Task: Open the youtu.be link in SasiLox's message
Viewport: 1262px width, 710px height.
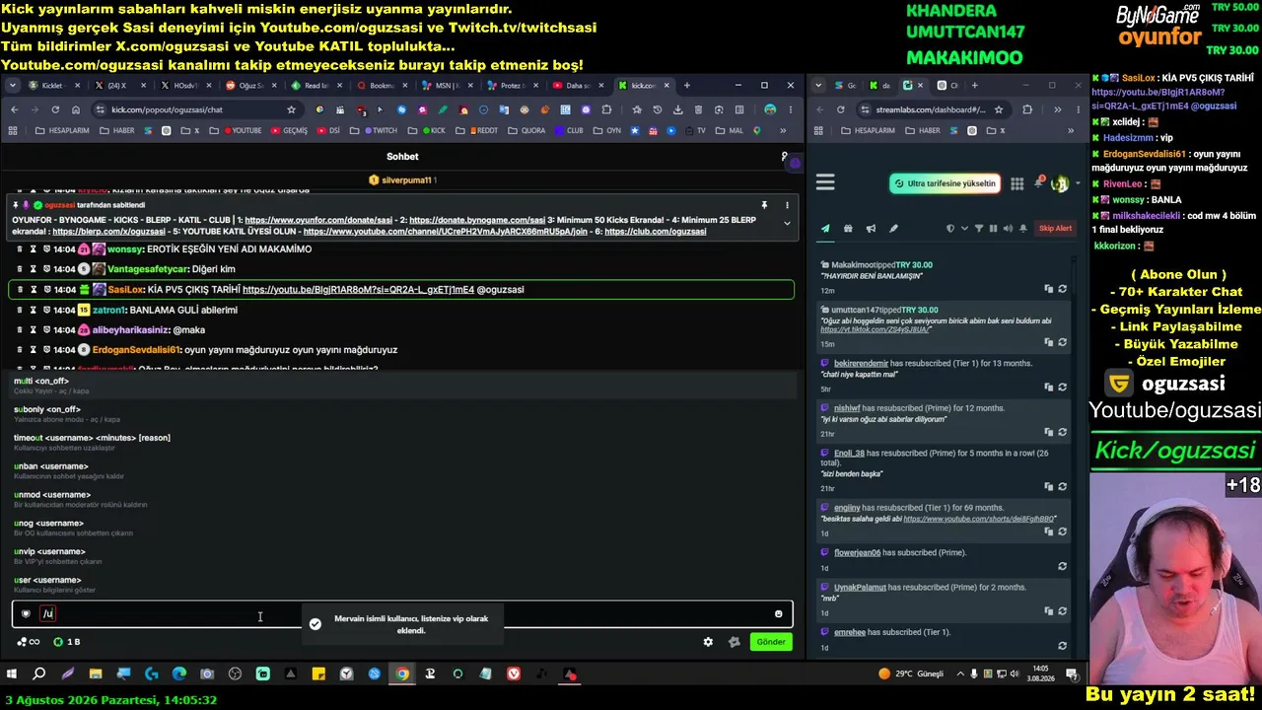Action: [x=358, y=290]
